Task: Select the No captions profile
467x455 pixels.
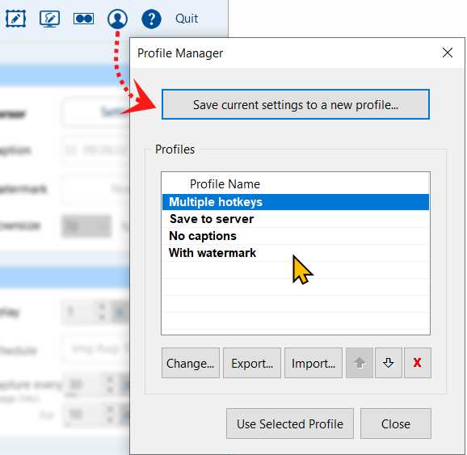Action: pos(296,236)
